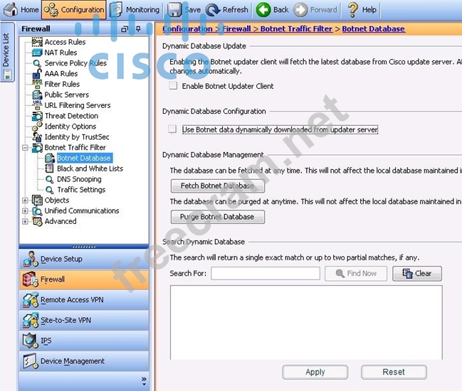Click the Refresh toolbar icon
This screenshot has height=391, width=462.
click(x=214, y=10)
